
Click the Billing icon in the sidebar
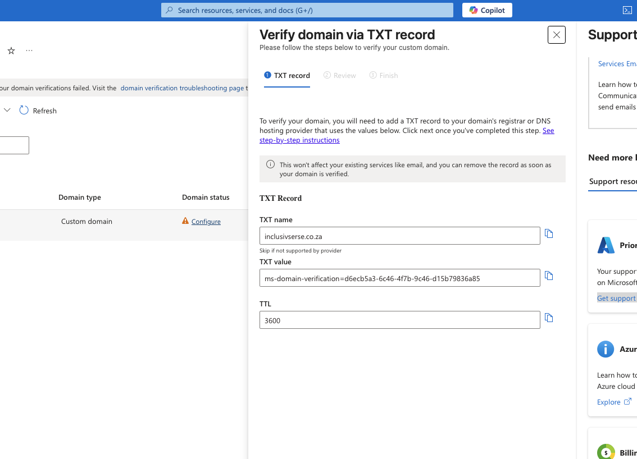pos(606,452)
